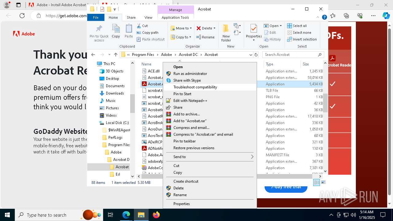Choose Pin to taskbar

pos(210,141)
